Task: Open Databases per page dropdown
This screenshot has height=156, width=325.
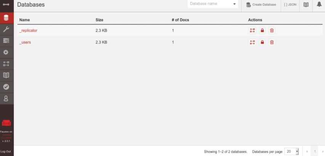Action: [291, 151]
